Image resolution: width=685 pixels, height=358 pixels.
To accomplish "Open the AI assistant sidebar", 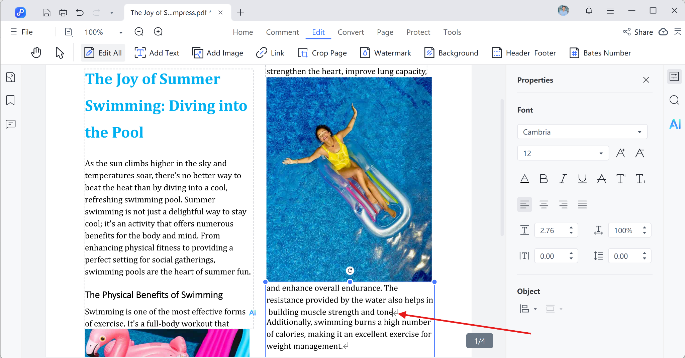I will coord(675,124).
